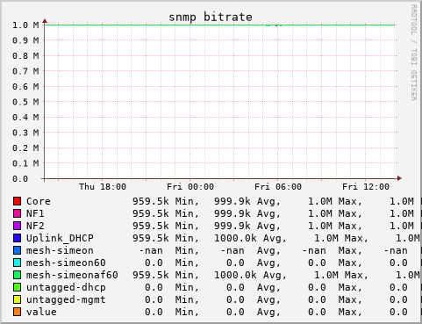Image resolution: width=422 pixels, height=324 pixels.
Task: Click the lime untagged-dhcp swatch
Action: 17,287
